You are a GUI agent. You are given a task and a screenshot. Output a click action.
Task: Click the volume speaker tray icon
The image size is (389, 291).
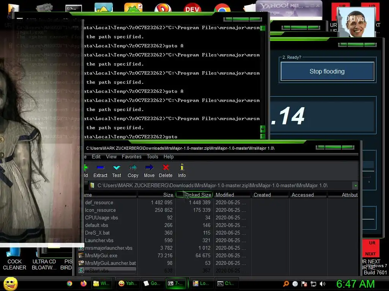pos(323,284)
